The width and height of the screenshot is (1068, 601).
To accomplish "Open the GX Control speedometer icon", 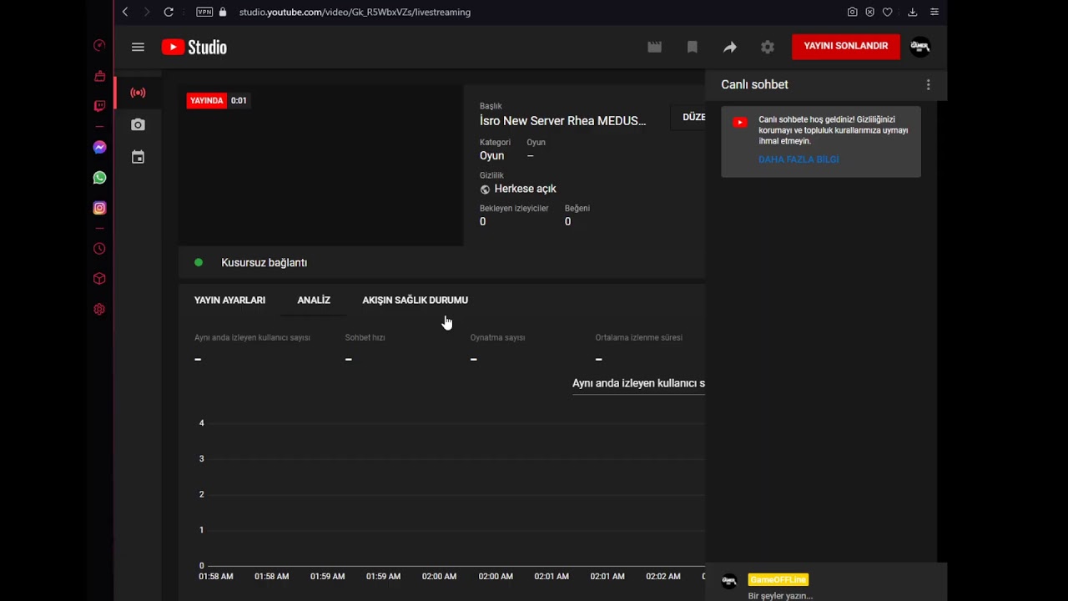I will (x=99, y=46).
